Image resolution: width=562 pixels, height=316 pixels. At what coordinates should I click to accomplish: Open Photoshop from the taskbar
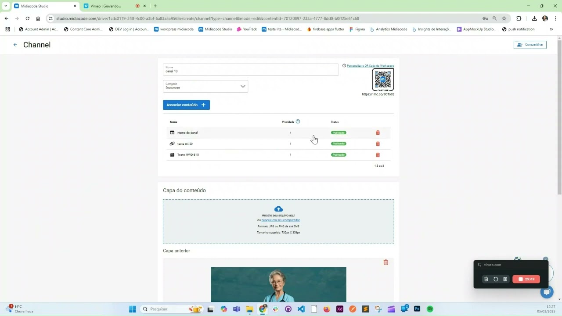(x=417, y=309)
